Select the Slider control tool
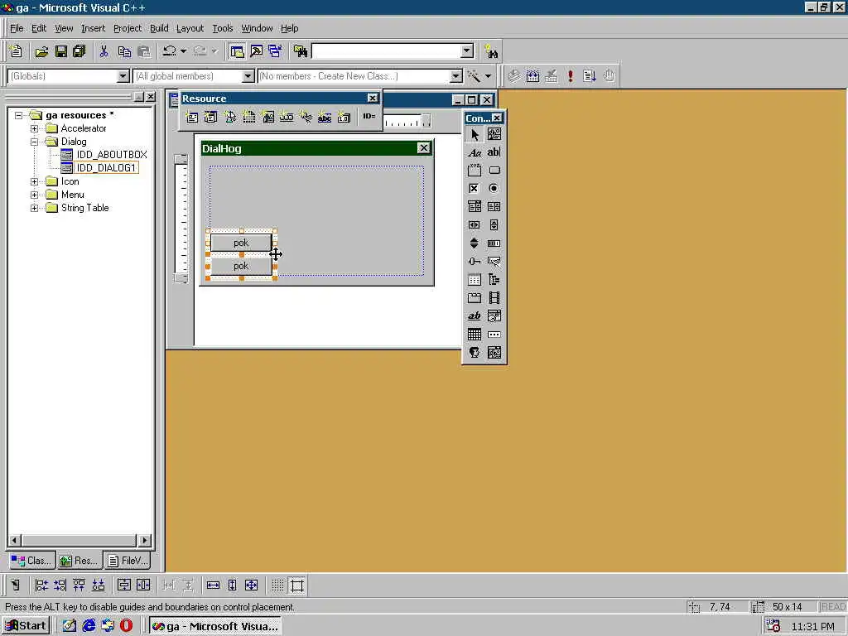 (475, 261)
